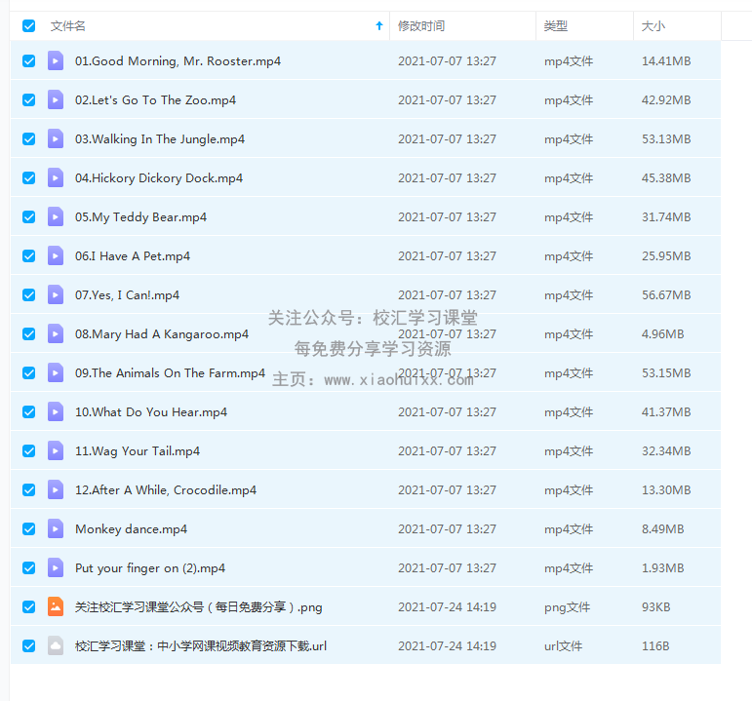Deselect checkbox for 12.After A While, Crocodile.mp4
The width and height of the screenshot is (752, 701).
coord(28,489)
